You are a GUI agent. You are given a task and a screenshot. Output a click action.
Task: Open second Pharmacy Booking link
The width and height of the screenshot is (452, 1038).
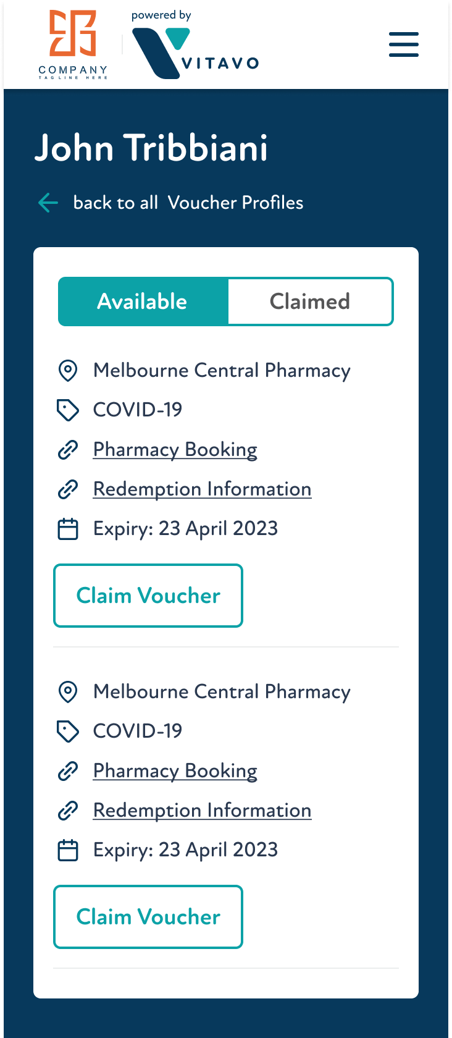[x=175, y=771]
